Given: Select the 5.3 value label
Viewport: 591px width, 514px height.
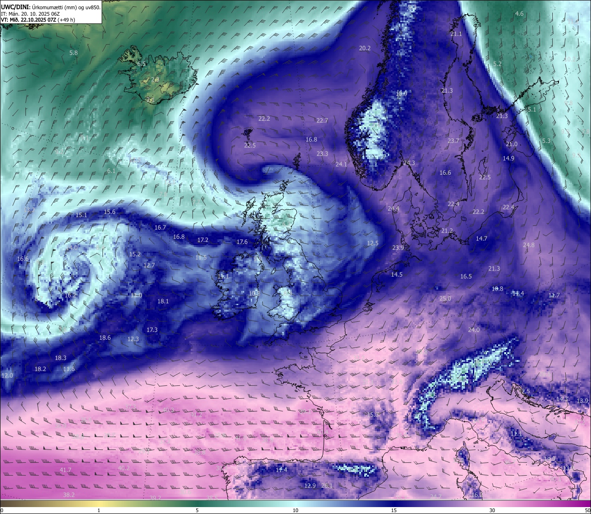Looking at the screenshot, I should (x=546, y=141).
